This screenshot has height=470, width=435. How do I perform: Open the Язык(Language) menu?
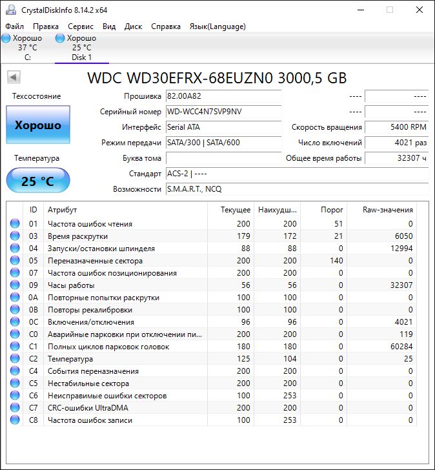click(217, 26)
